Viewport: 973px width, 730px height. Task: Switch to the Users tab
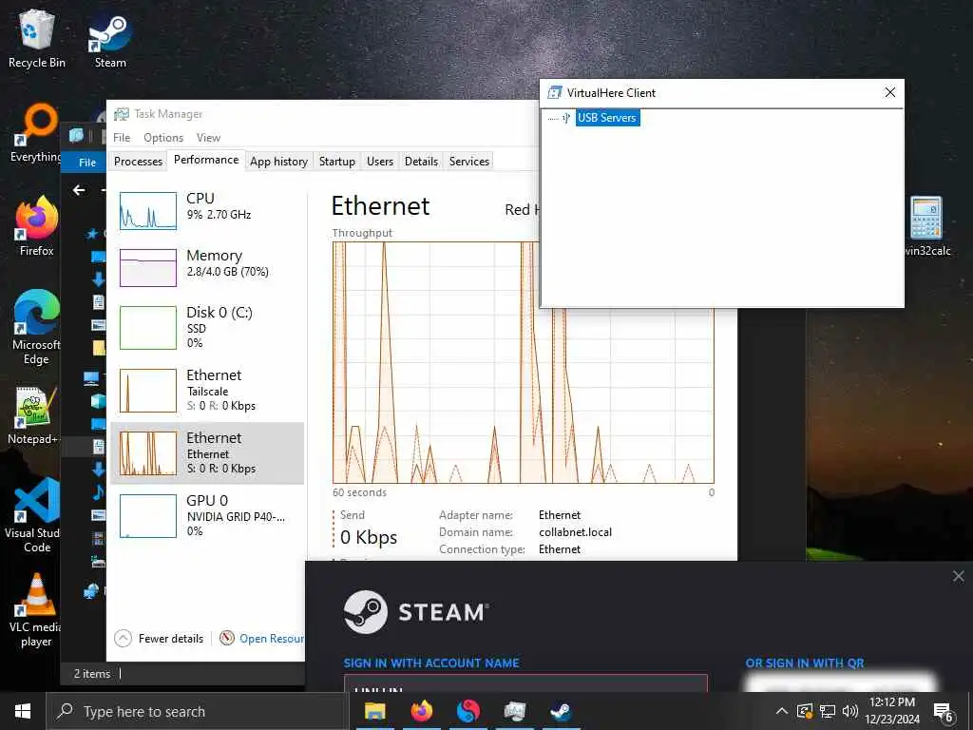click(380, 162)
